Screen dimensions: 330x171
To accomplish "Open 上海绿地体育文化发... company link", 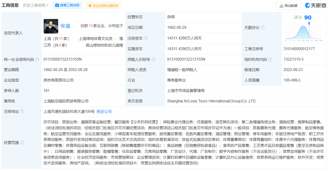I will [x=97, y=39].
